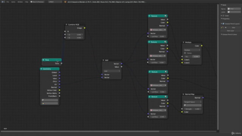The width and height of the screenshot is (242, 136).
Task: Adjust the Fac slider on Multiply node
Action: (192, 57)
